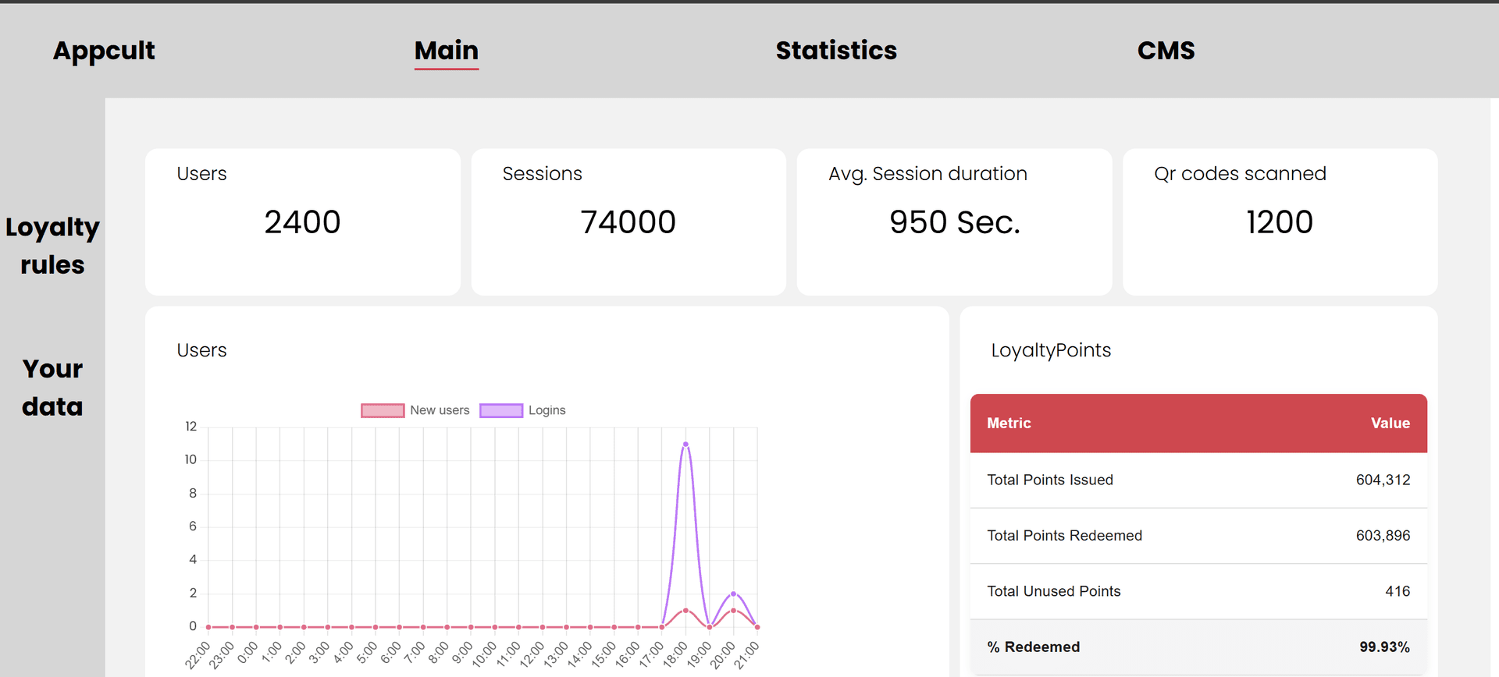Click the Value column header

[x=1390, y=424]
